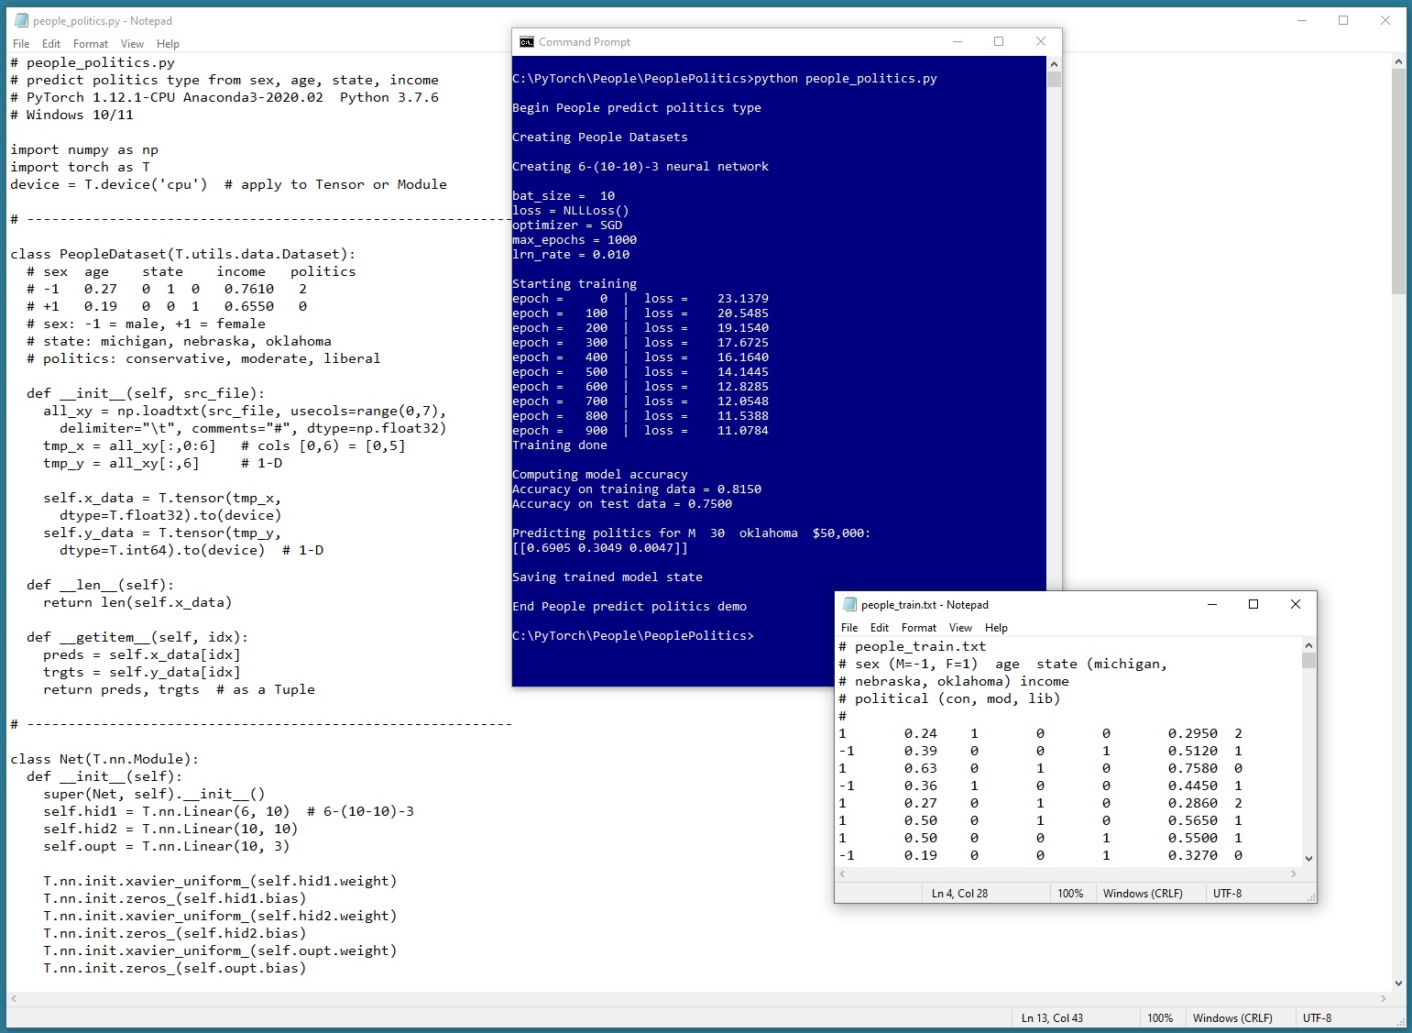This screenshot has height=1033, width=1412.
Task: Open File menu in people_politics.py Notepad
Action: tap(21, 44)
